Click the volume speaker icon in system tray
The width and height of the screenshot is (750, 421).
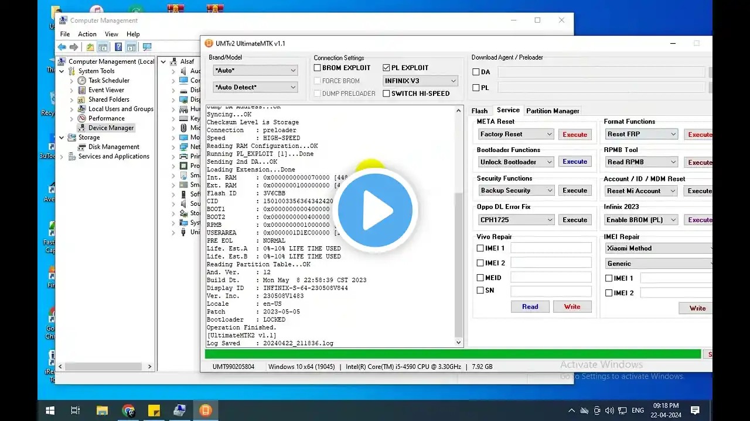(x=610, y=410)
